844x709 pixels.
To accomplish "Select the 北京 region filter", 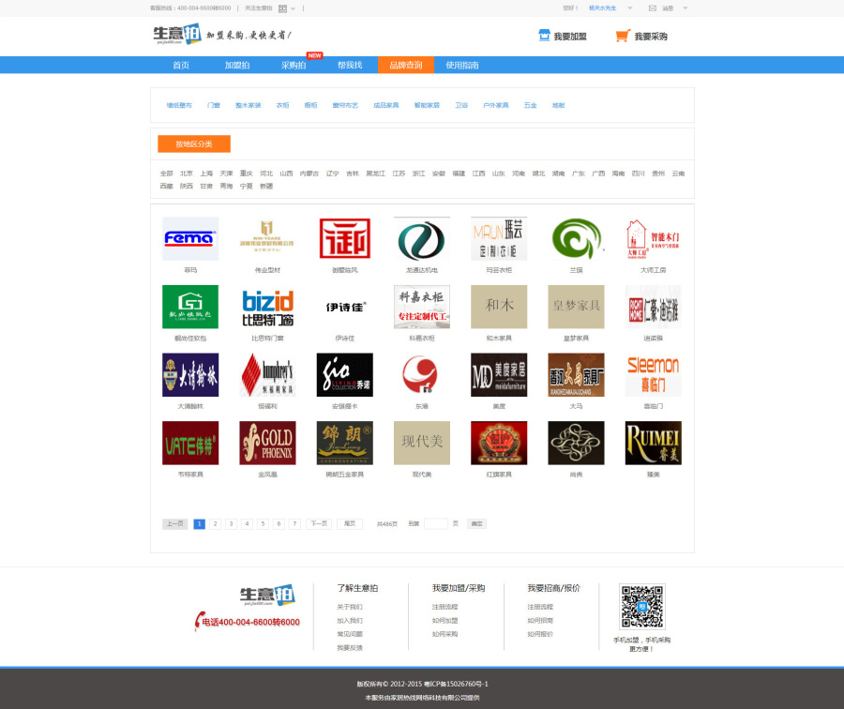I will 187,173.
